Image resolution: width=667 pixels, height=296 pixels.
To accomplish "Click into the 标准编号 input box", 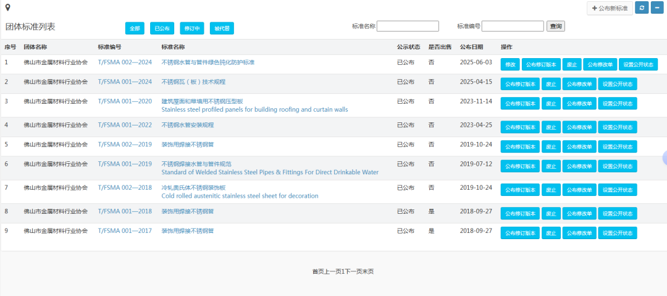I will click(x=513, y=26).
